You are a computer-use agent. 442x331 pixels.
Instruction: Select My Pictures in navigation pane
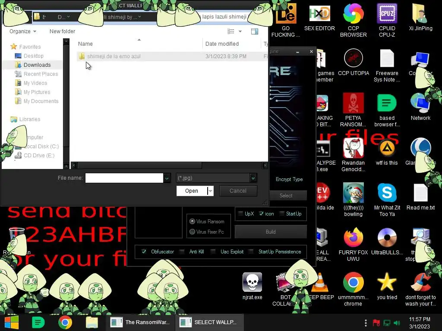point(37,92)
